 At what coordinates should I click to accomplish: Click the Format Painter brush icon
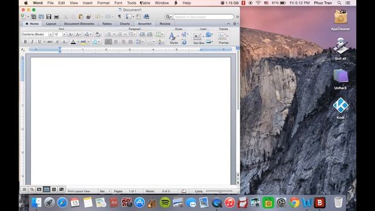(88, 16)
